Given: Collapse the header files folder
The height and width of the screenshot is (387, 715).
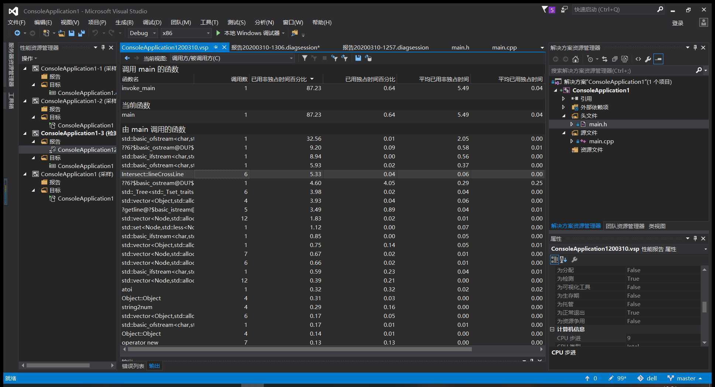Looking at the screenshot, I should pyautogui.click(x=564, y=116).
